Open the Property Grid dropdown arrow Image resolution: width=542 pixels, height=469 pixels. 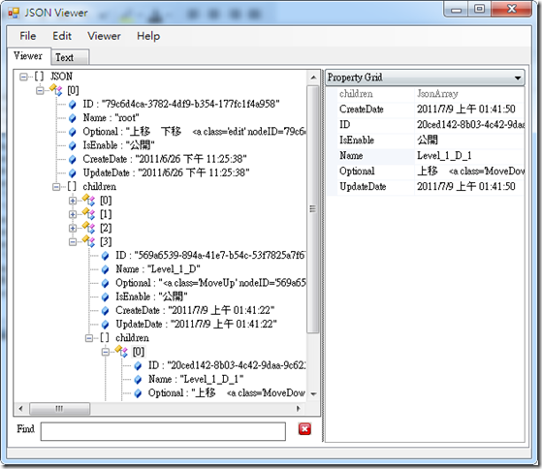518,78
